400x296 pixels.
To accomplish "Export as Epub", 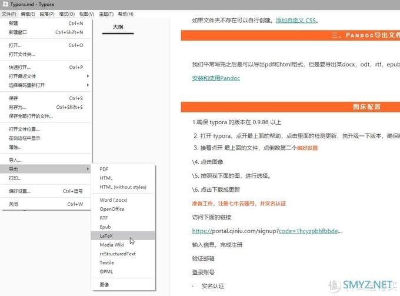I will [x=123, y=227].
